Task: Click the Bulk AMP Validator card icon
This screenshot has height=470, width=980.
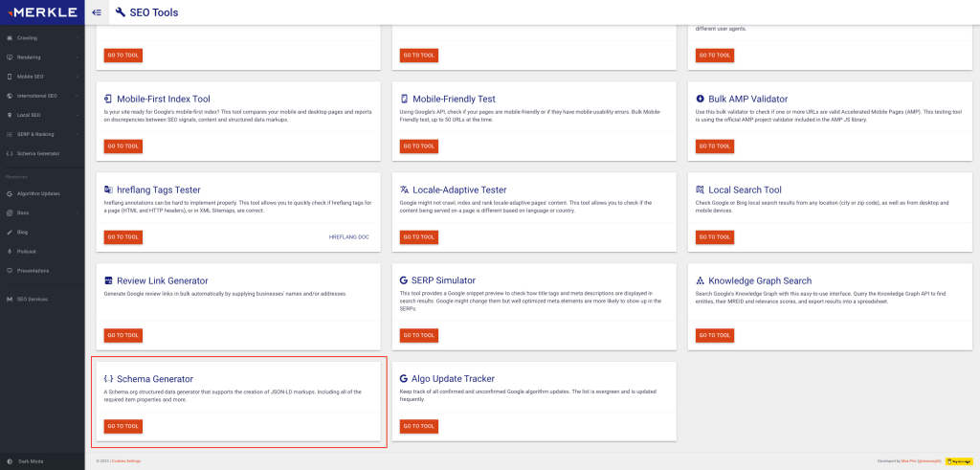Action: [700, 99]
